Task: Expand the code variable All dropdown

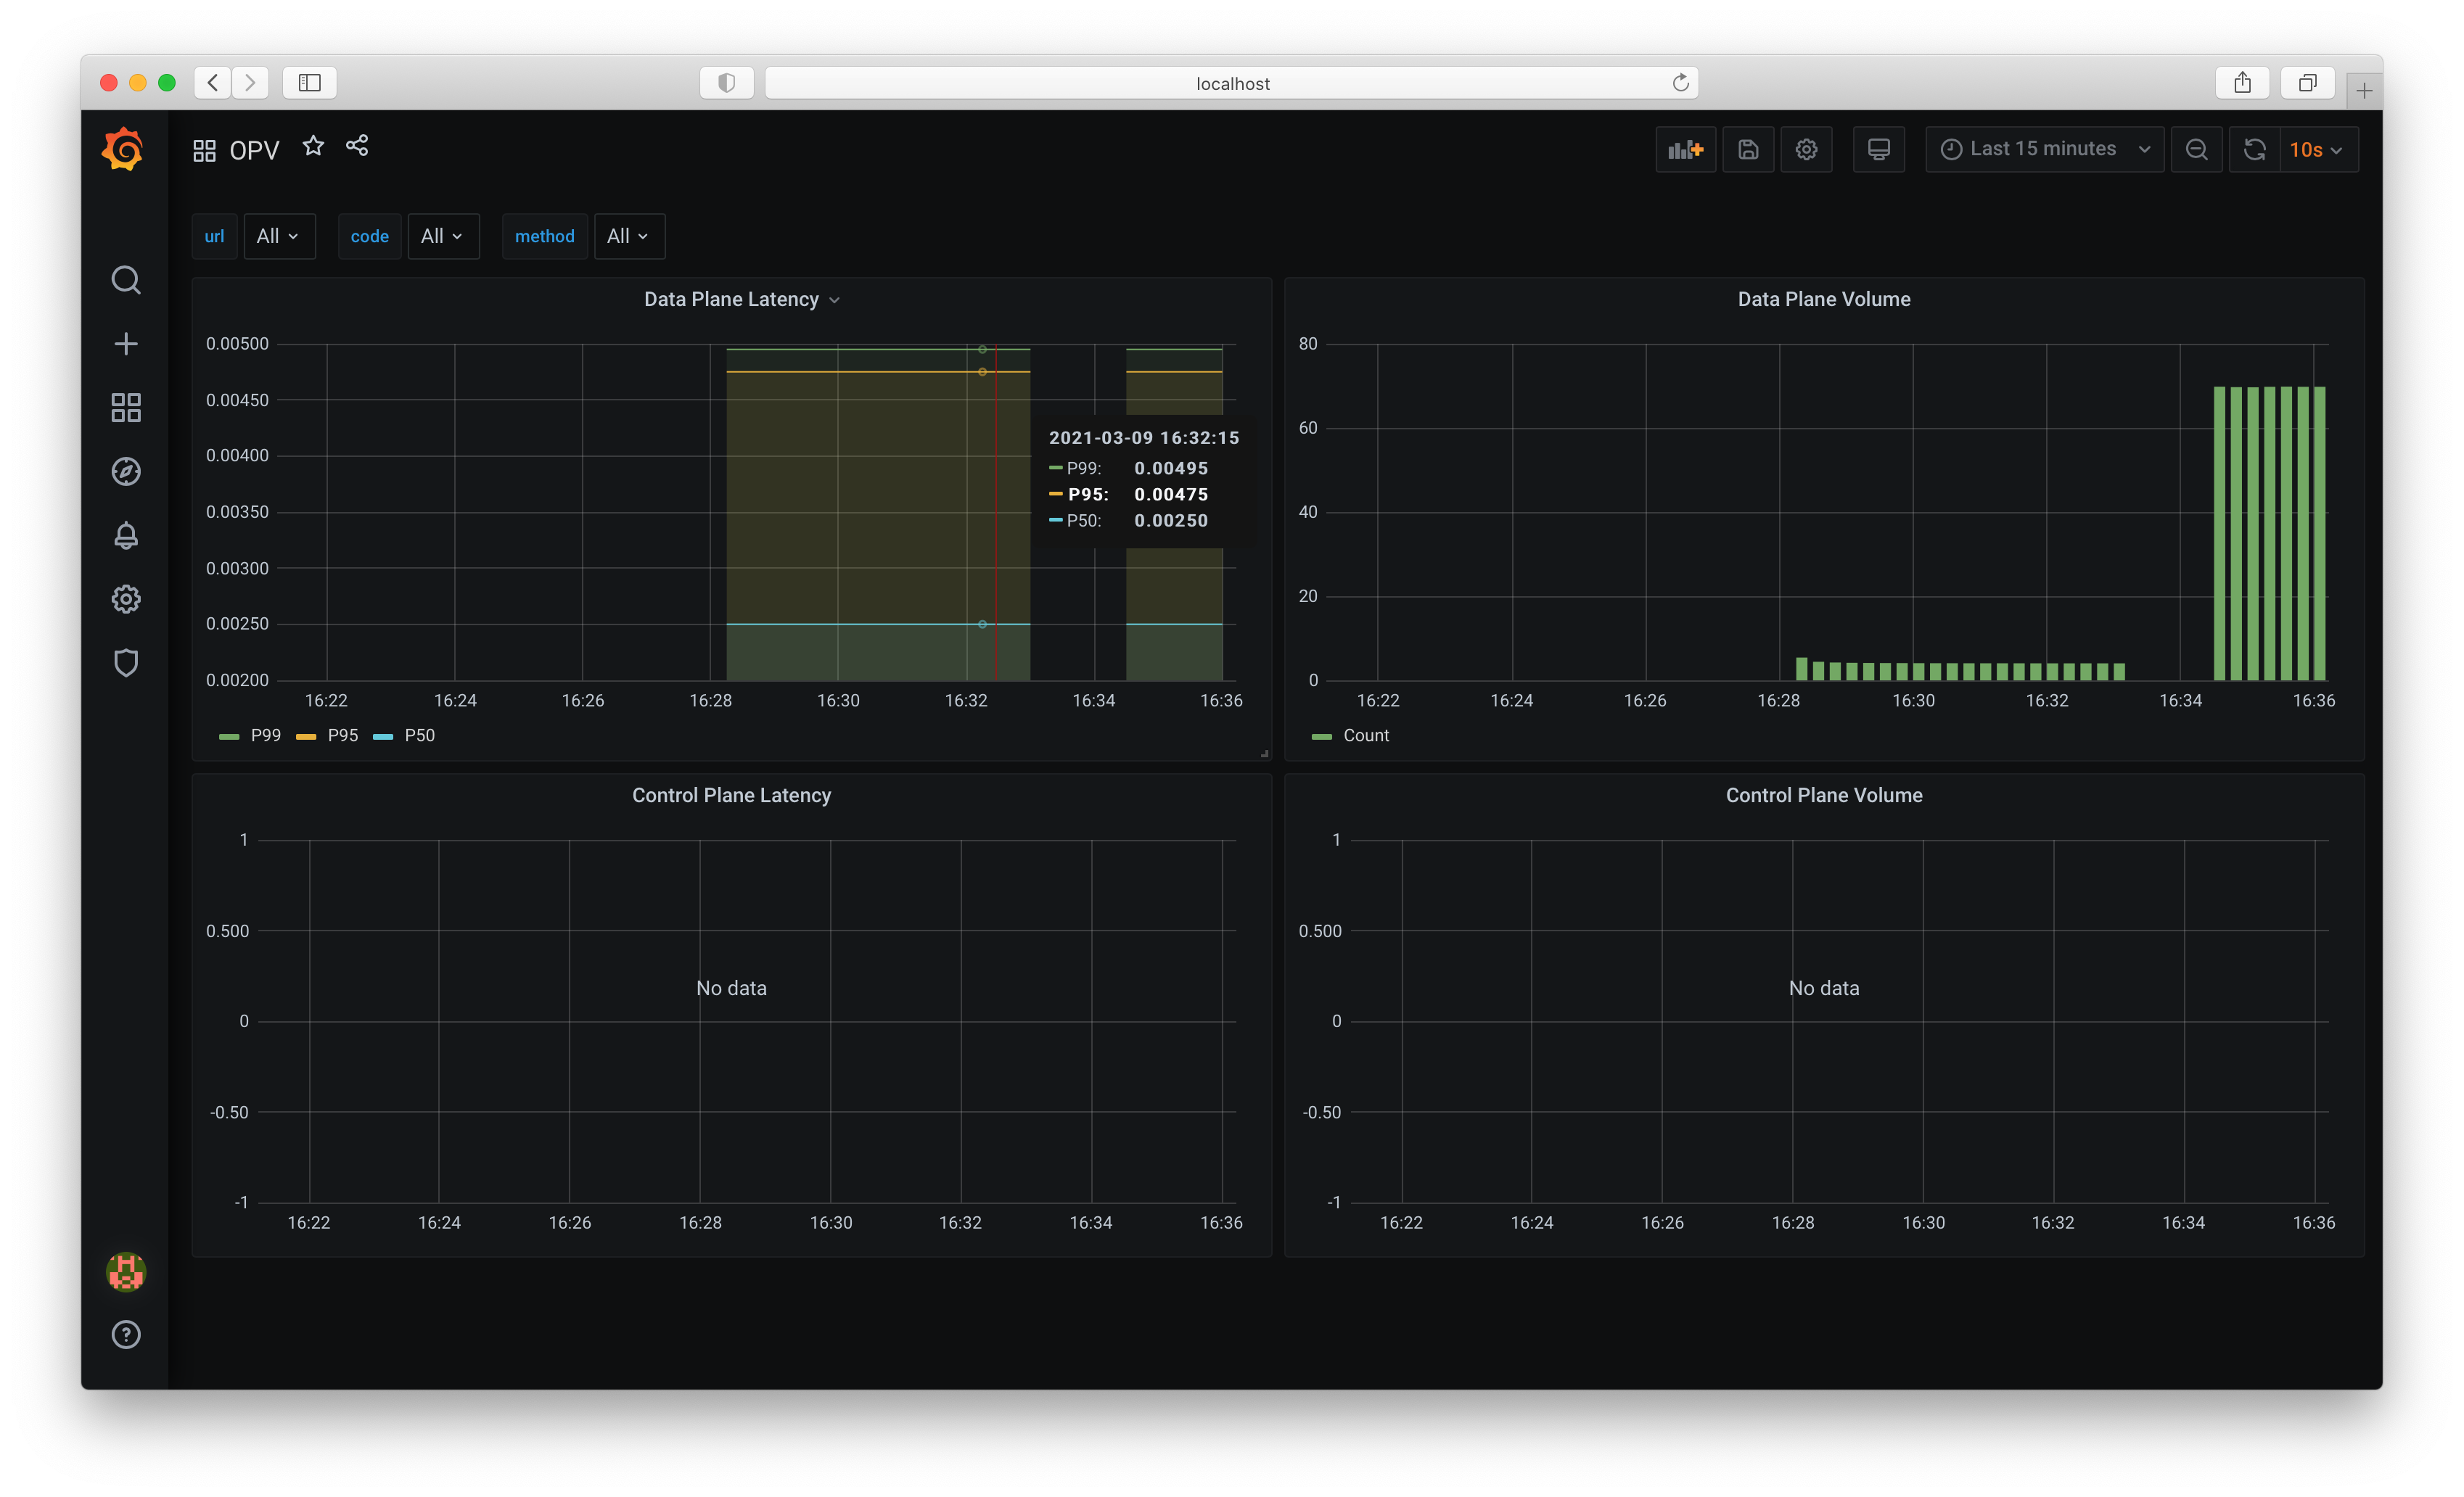Action: tap(443, 236)
